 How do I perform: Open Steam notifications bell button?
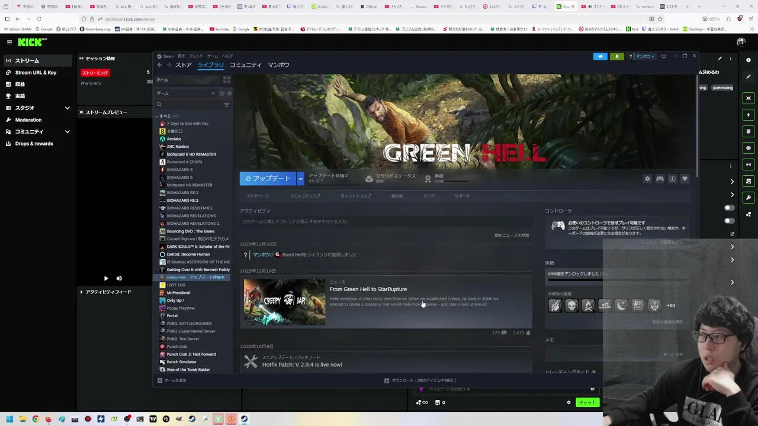tap(616, 56)
